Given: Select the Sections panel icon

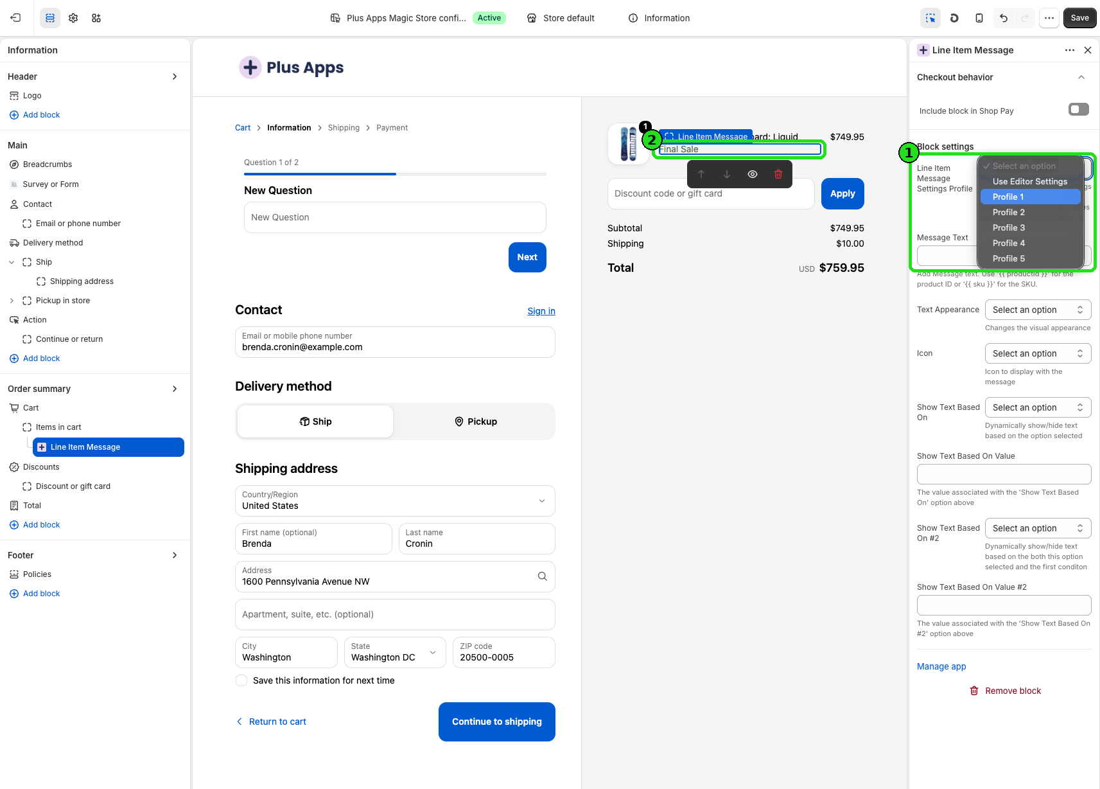Looking at the screenshot, I should coord(50,18).
